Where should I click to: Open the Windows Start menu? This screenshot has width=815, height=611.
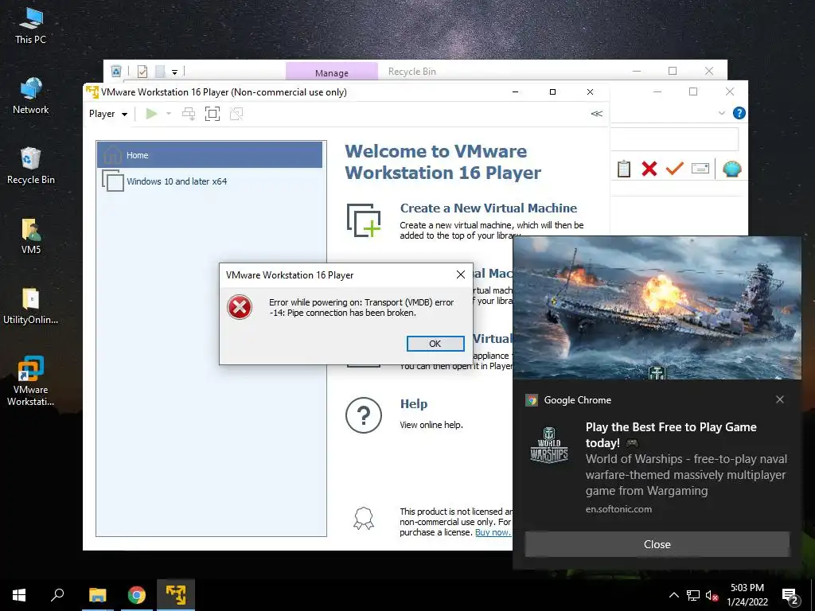19,595
